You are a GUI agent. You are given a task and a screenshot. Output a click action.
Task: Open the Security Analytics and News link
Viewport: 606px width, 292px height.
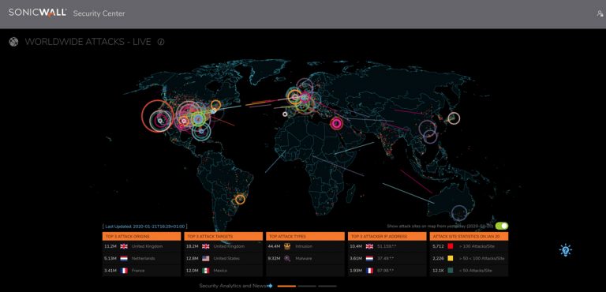pos(233,286)
